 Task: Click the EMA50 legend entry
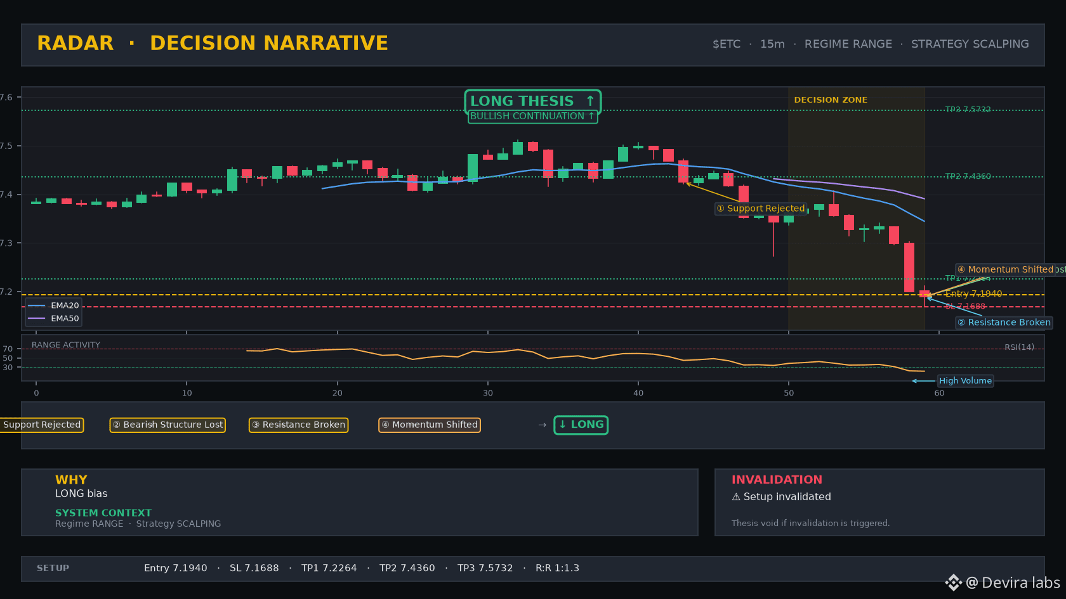(54, 319)
